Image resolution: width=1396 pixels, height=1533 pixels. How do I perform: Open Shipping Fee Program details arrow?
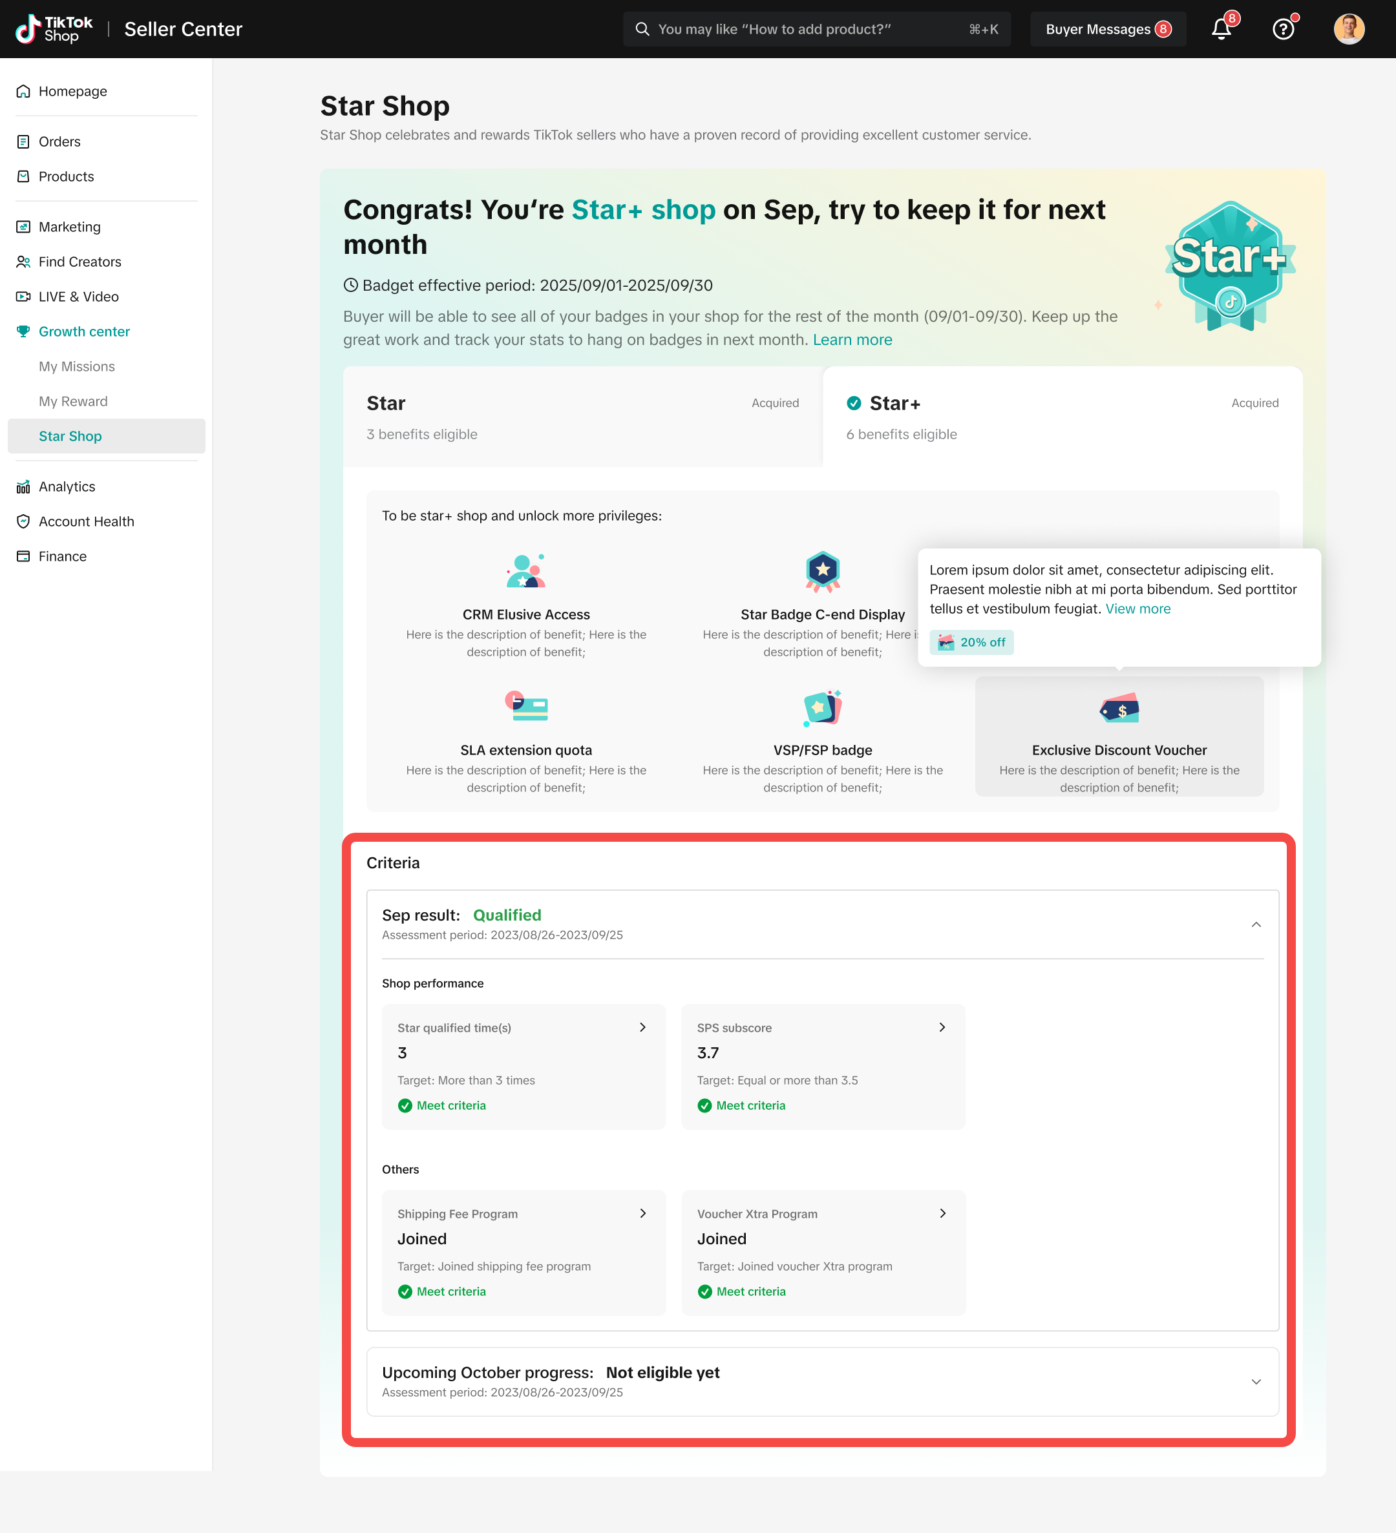(x=643, y=1214)
